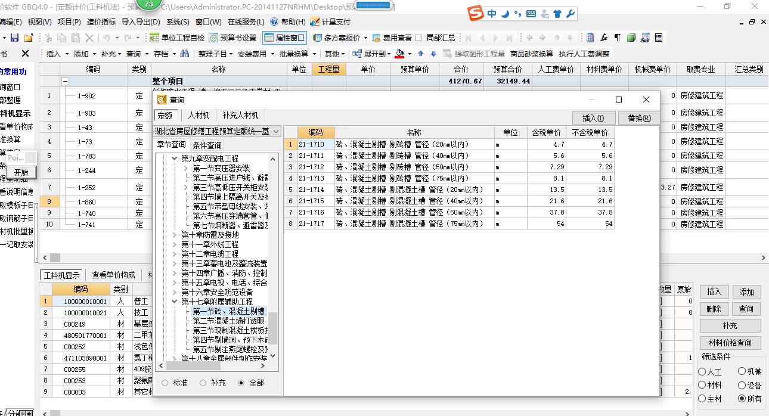Click 执行人工费调整 toolbar button
Viewport: 769px width, 416px height.
click(584, 54)
